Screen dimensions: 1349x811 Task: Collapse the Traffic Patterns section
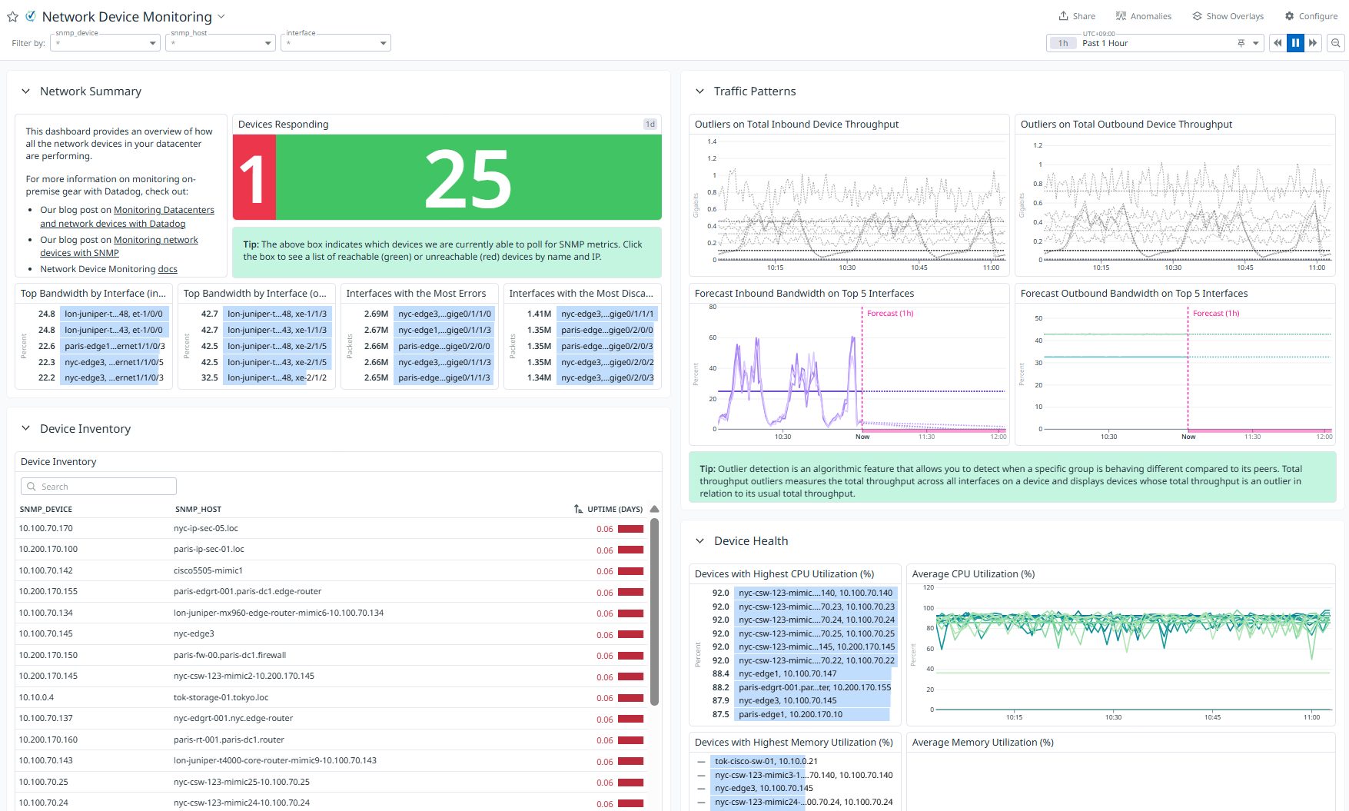(699, 91)
